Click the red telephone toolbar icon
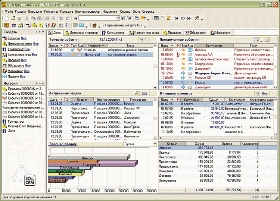This screenshot has height=201, width=280. pyautogui.click(x=94, y=25)
